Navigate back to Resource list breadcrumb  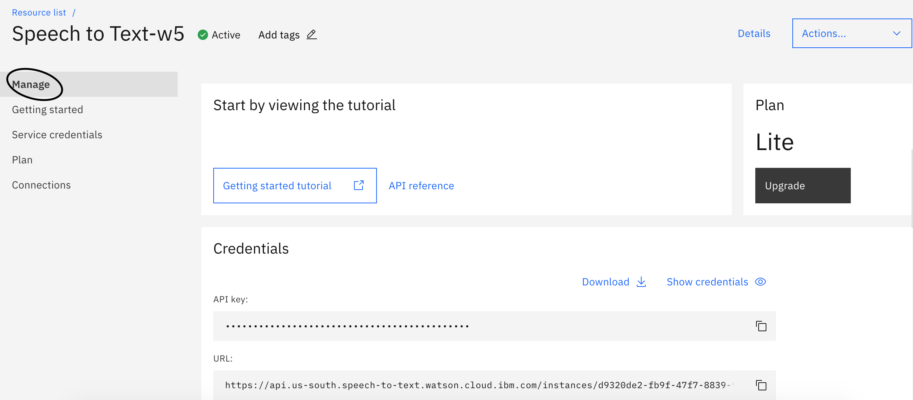(x=39, y=13)
